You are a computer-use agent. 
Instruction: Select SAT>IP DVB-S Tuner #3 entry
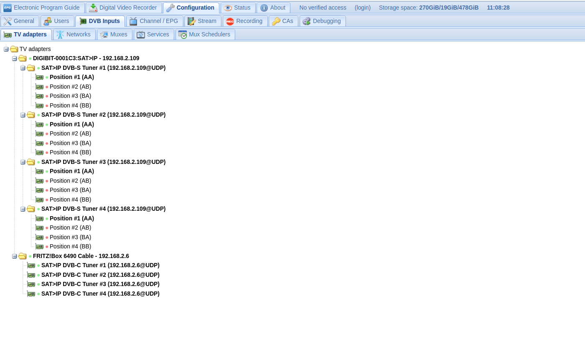[x=103, y=162]
